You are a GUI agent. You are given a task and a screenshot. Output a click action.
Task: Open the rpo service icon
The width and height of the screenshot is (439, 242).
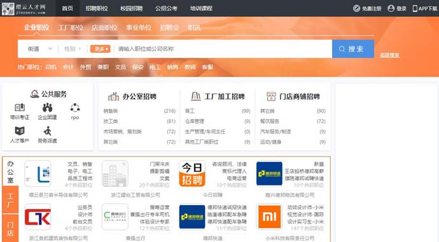[x=75, y=107]
